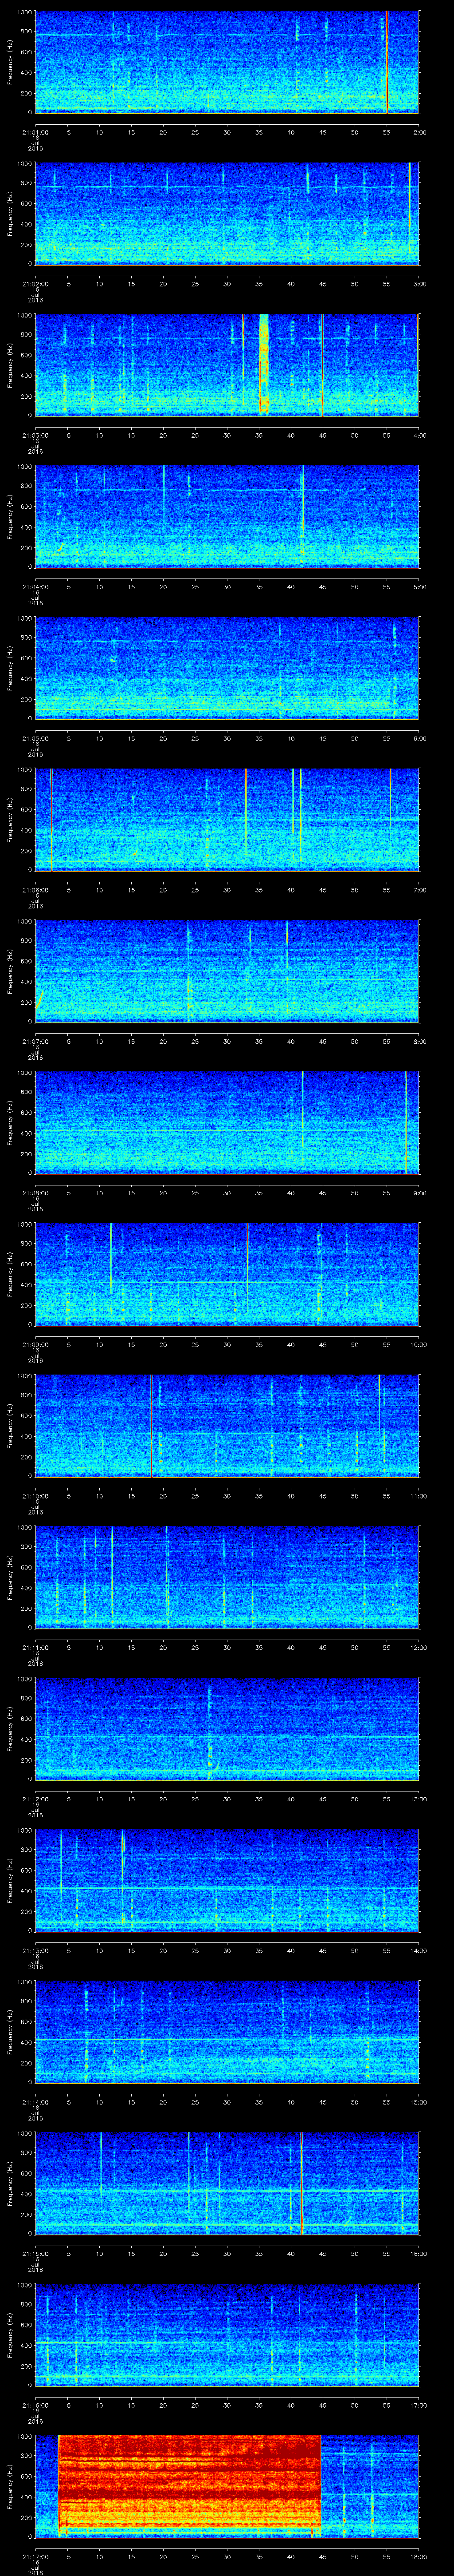
Task: Click the 3:00 end time label
Action: [x=419, y=284]
